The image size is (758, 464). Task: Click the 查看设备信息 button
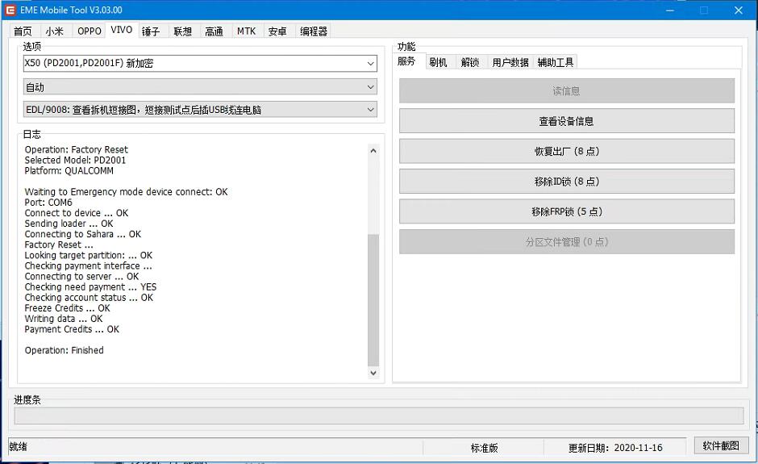567,121
